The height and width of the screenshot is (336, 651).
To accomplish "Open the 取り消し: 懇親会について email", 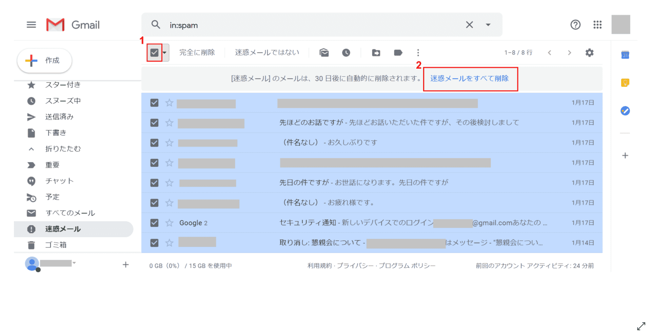I will [x=372, y=243].
